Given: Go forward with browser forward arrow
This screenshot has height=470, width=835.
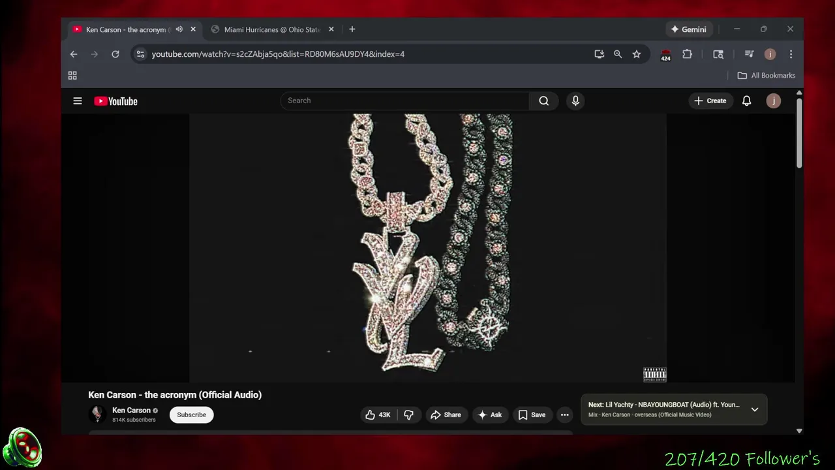Looking at the screenshot, I should pos(95,54).
